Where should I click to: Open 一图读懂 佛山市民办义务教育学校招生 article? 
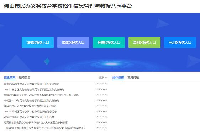click(x=45, y=128)
